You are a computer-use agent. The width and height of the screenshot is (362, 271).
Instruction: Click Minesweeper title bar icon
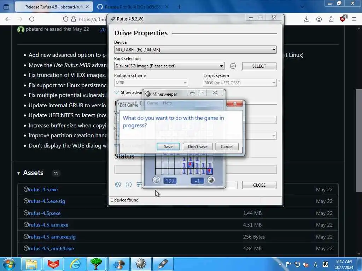[148, 94]
